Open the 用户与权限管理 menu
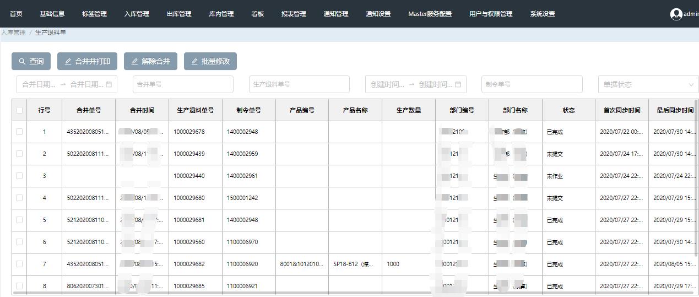This screenshot has width=699, height=297. pos(491,14)
